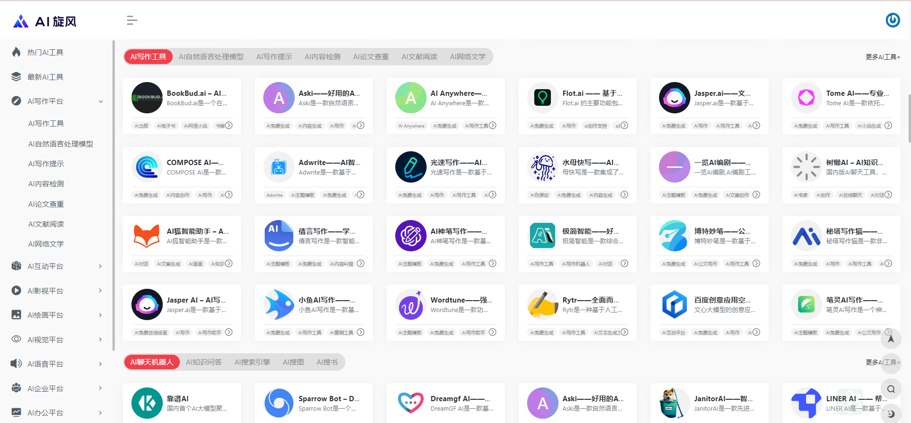Open the BookBud.ai tool logo
This screenshot has height=423, width=911.
tap(147, 98)
